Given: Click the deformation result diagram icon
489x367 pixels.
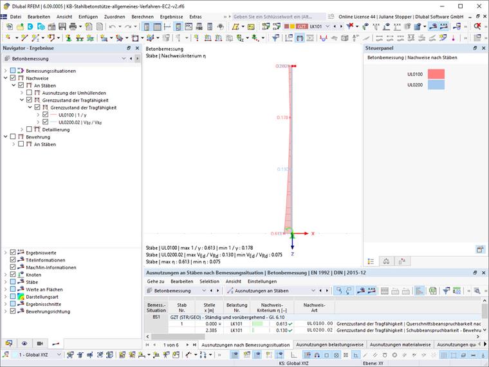Looking at the screenshot, I should pyautogui.click(x=324, y=38).
